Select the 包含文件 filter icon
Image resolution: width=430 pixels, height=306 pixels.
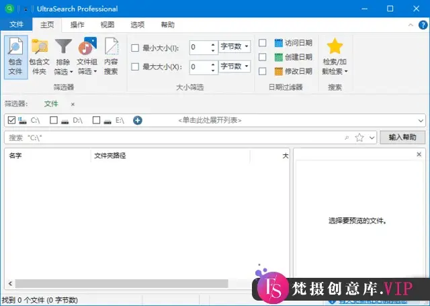pos(15,46)
